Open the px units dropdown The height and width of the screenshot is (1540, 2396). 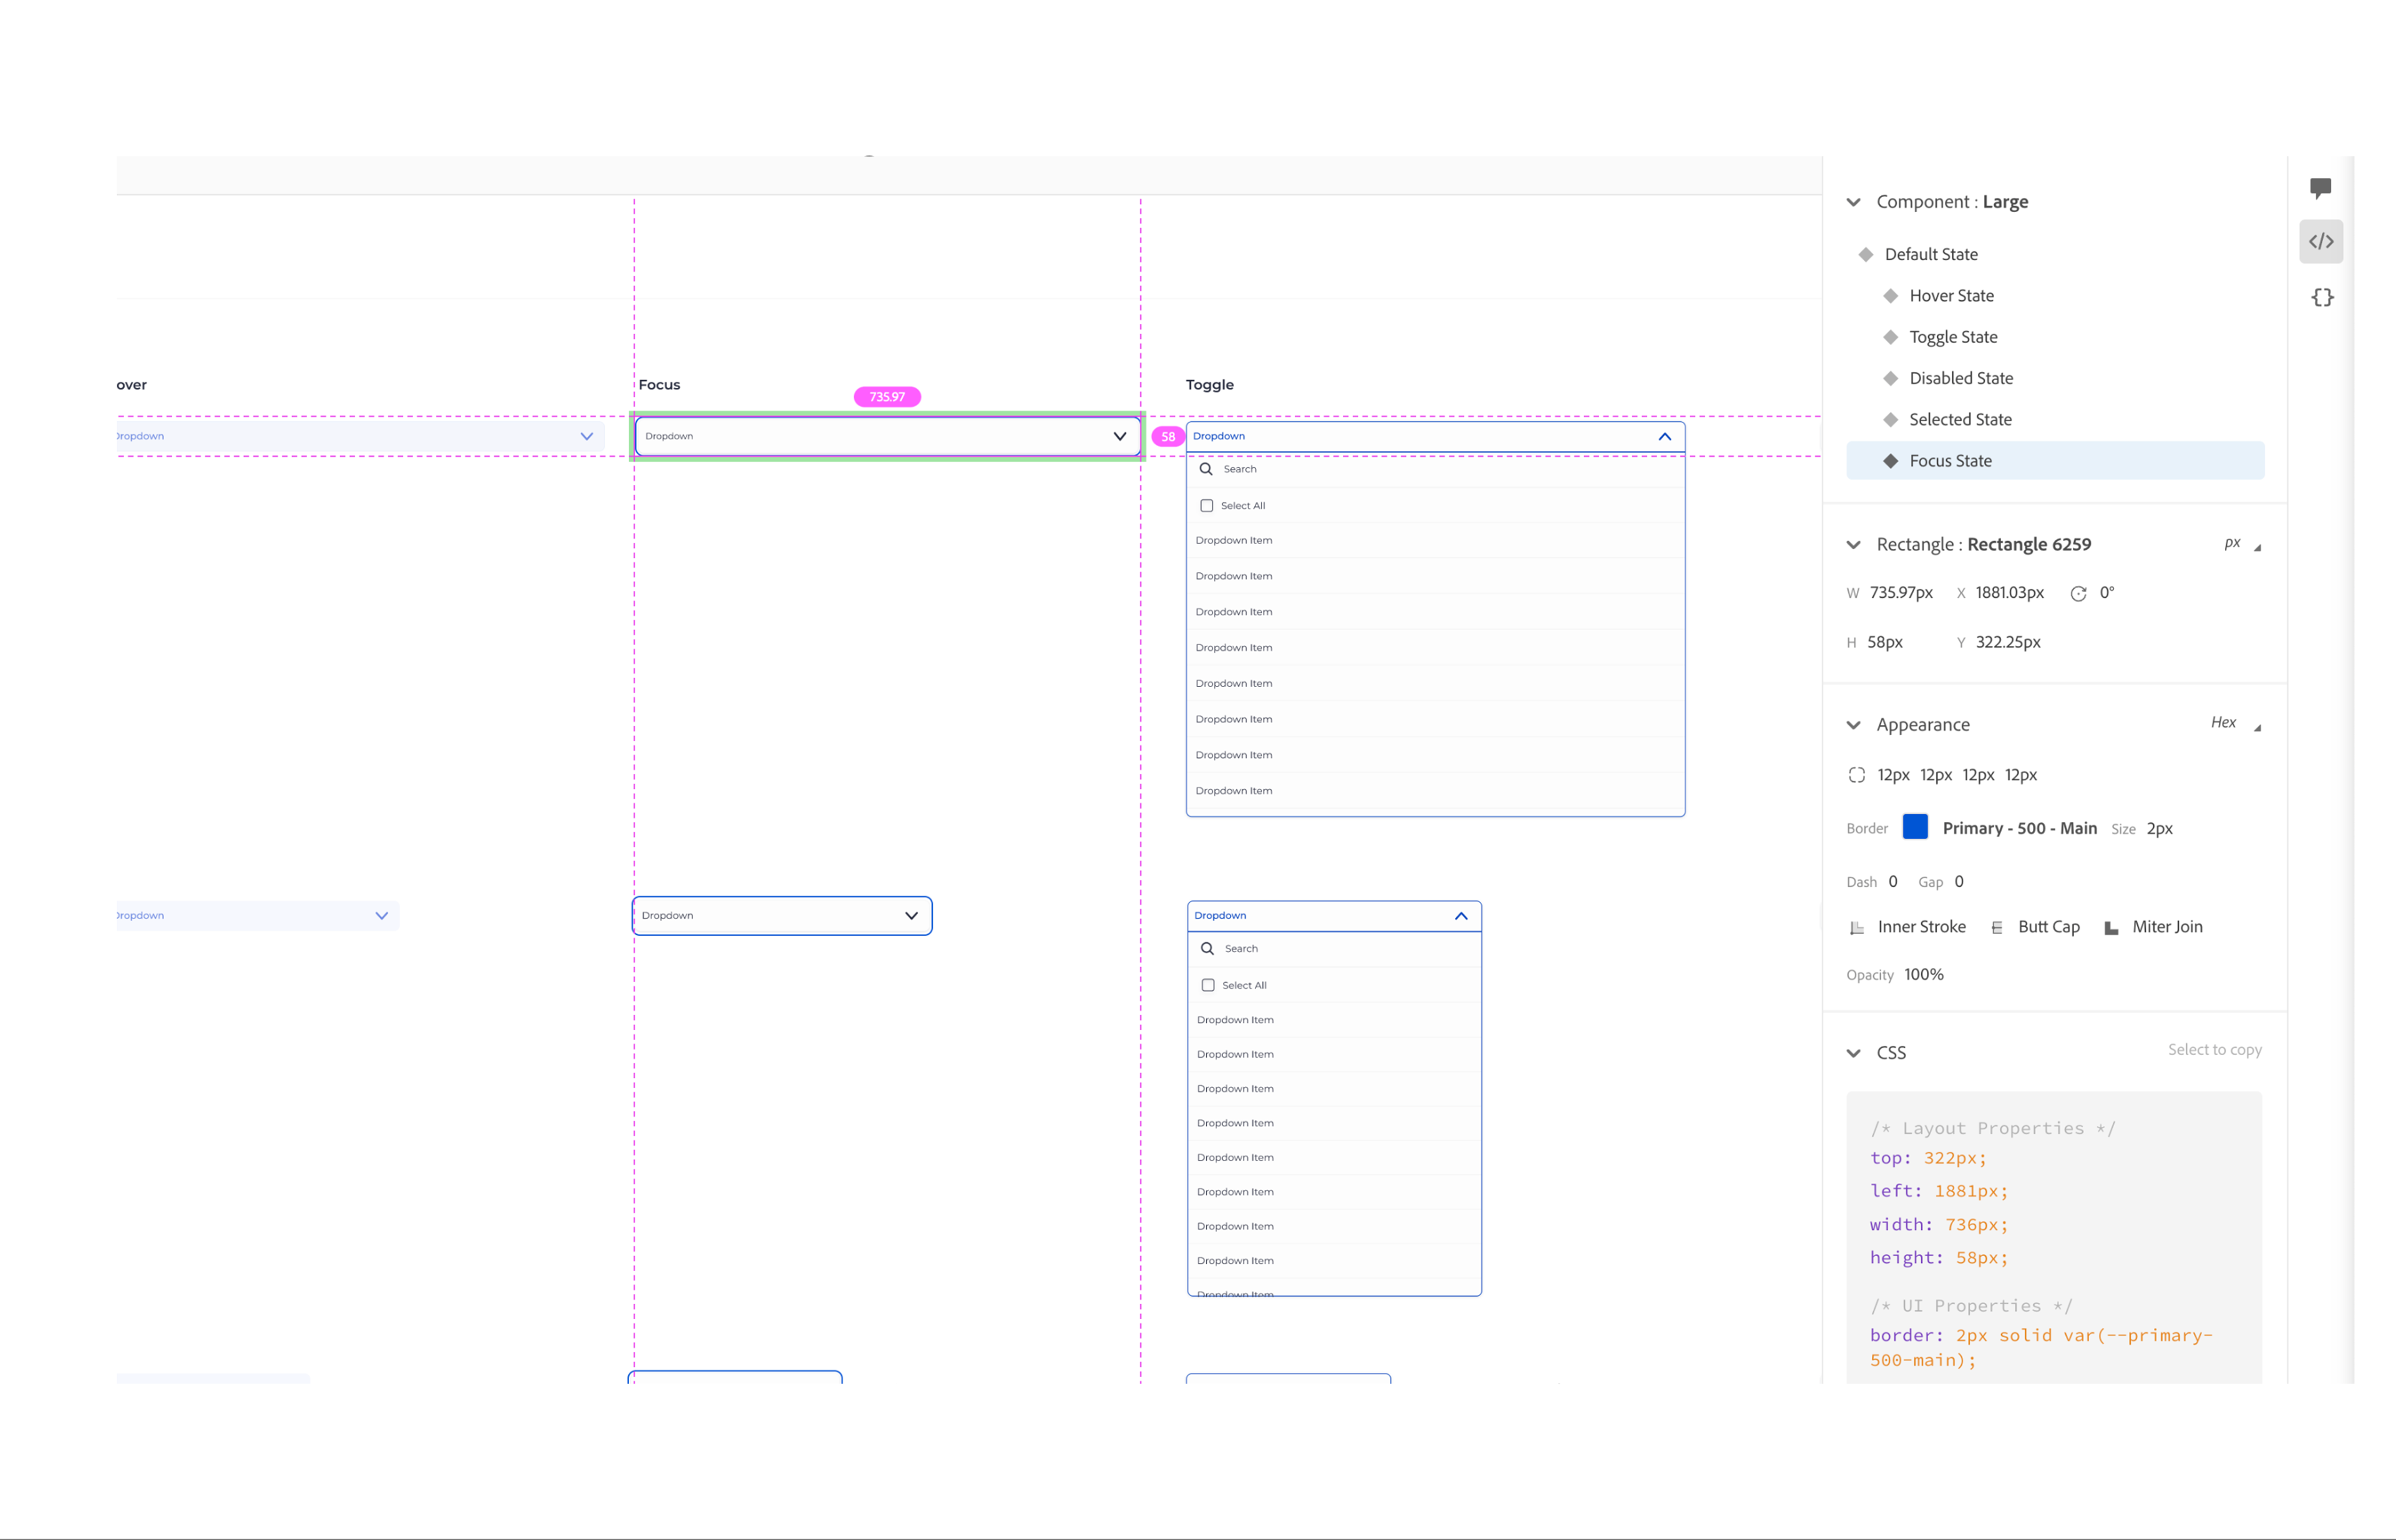pos(2242,544)
